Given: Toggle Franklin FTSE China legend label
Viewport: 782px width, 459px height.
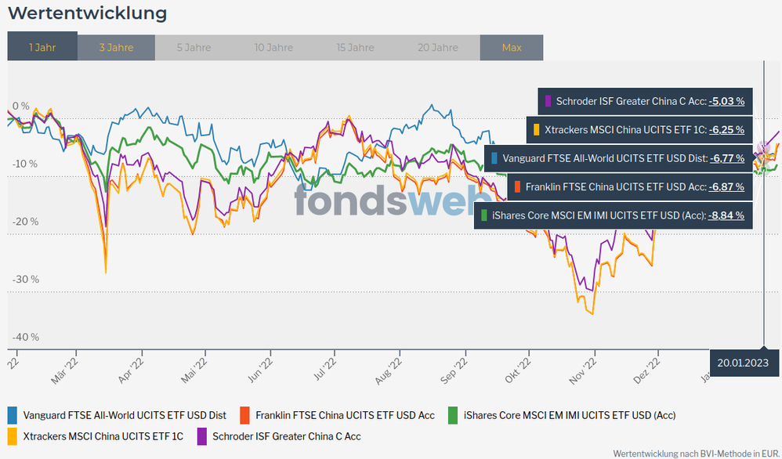Looking at the screenshot, I should pyautogui.click(x=345, y=415).
